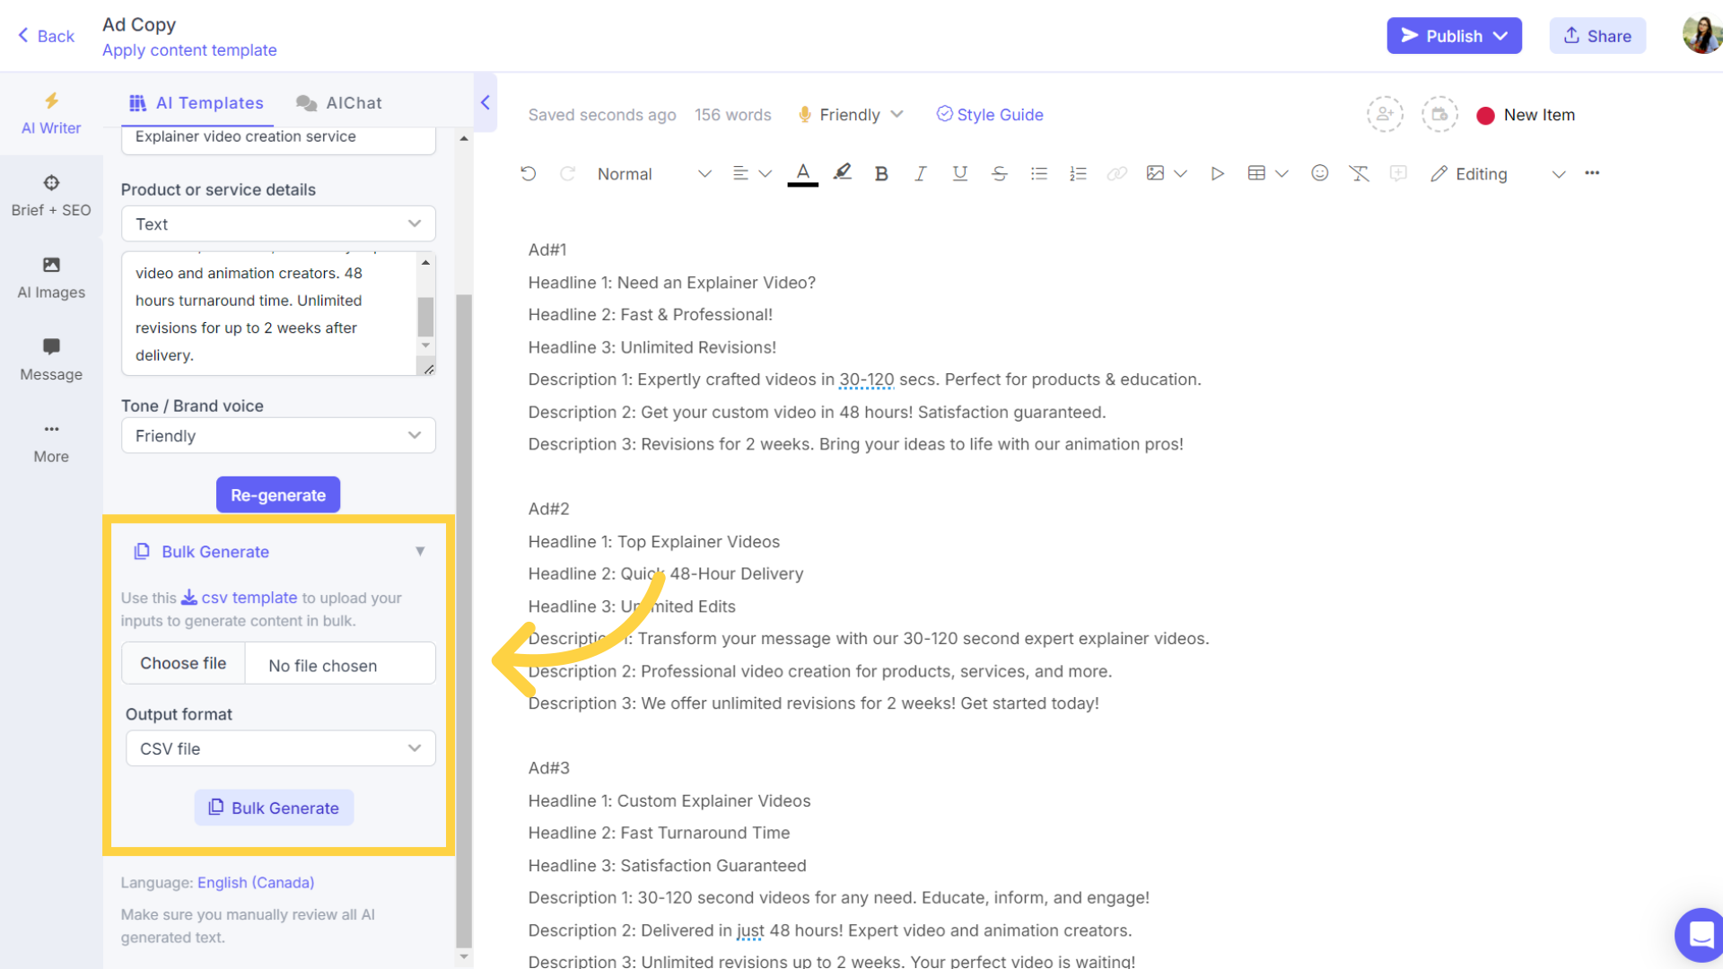Click the Choose file upload field
The height and width of the screenshot is (969, 1723).
pos(183,663)
